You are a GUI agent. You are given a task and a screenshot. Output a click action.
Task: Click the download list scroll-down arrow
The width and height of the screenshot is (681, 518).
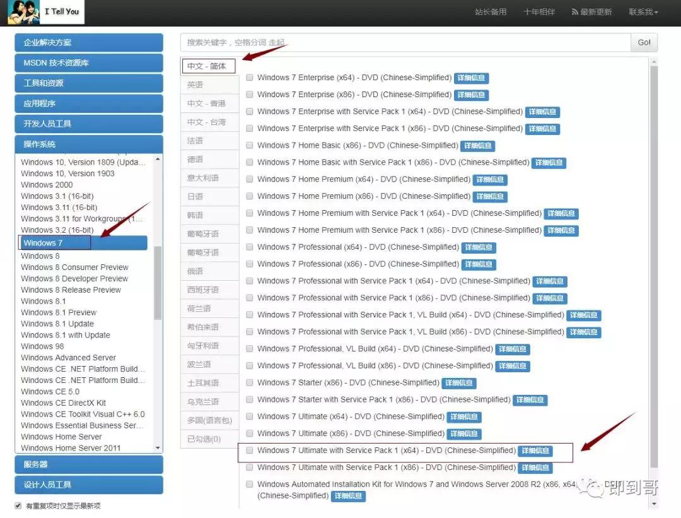tap(654, 504)
